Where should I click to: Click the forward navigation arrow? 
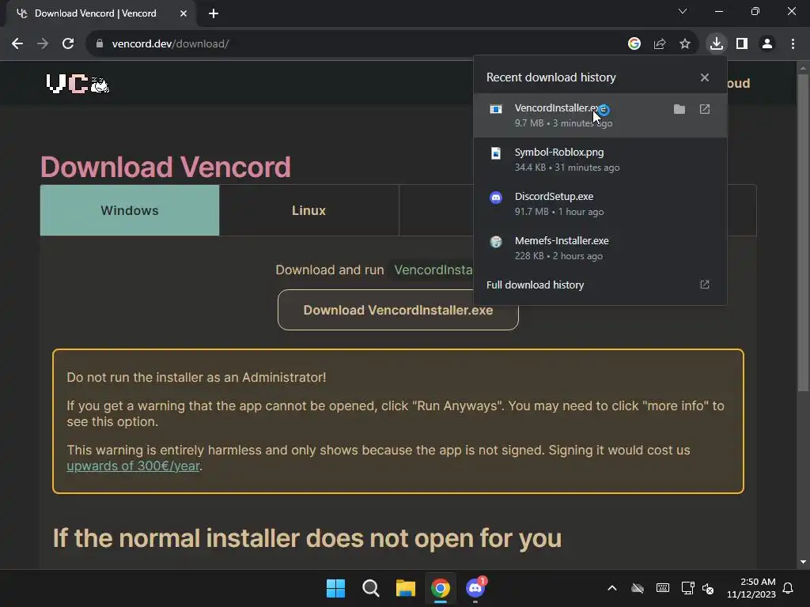[x=43, y=44]
